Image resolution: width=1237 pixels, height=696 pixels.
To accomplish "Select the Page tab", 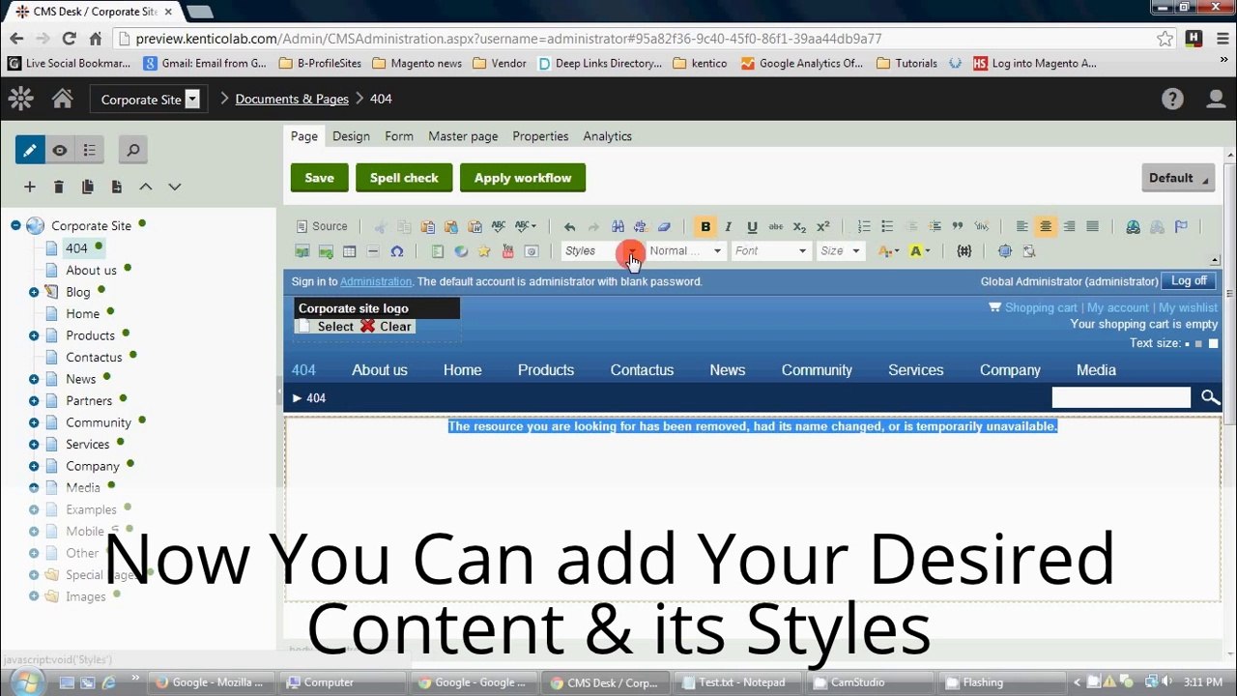I will click(304, 136).
